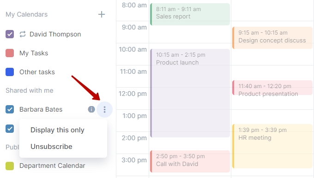
Task: Toggle David Thompson calendar checkbox
Action: click(x=10, y=34)
